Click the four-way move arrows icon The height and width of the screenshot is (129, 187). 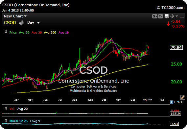pos(172,16)
